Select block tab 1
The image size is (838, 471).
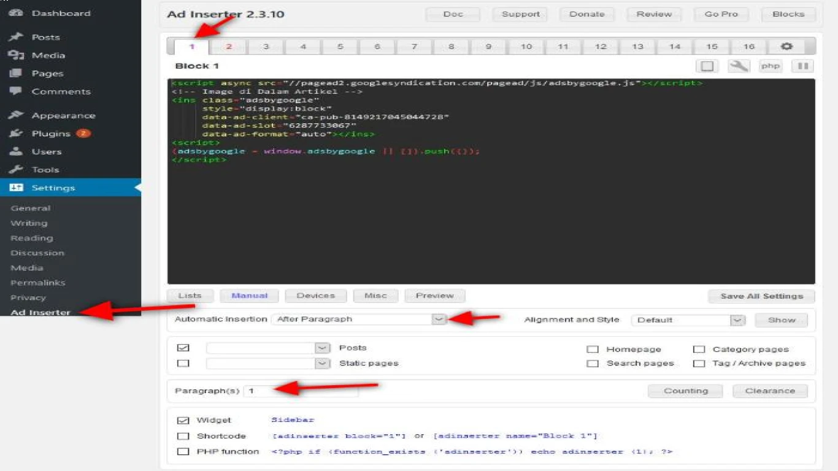tap(191, 47)
